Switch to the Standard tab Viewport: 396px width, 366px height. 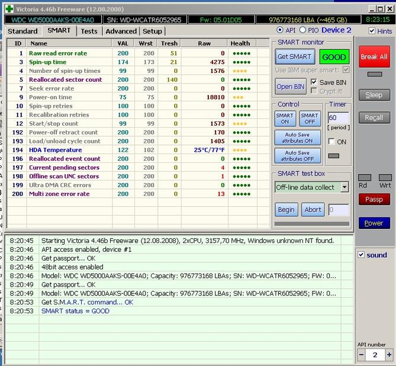(x=22, y=31)
